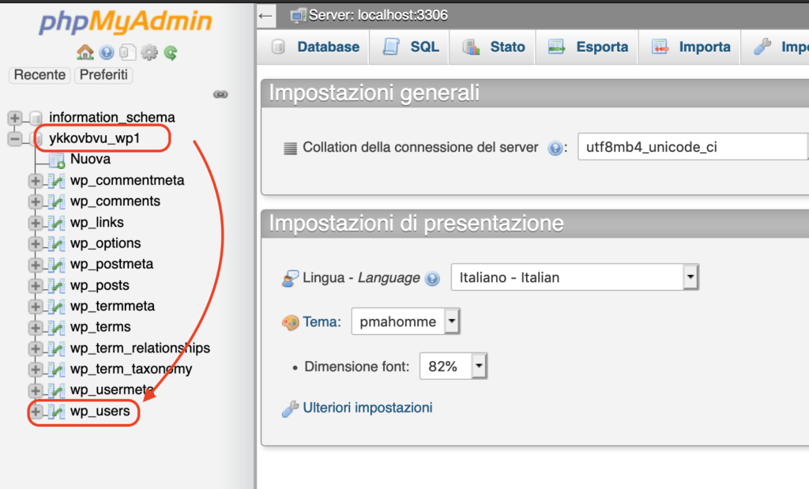
Task: Click the help icon next to Collation label
Action: coord(555,148)
